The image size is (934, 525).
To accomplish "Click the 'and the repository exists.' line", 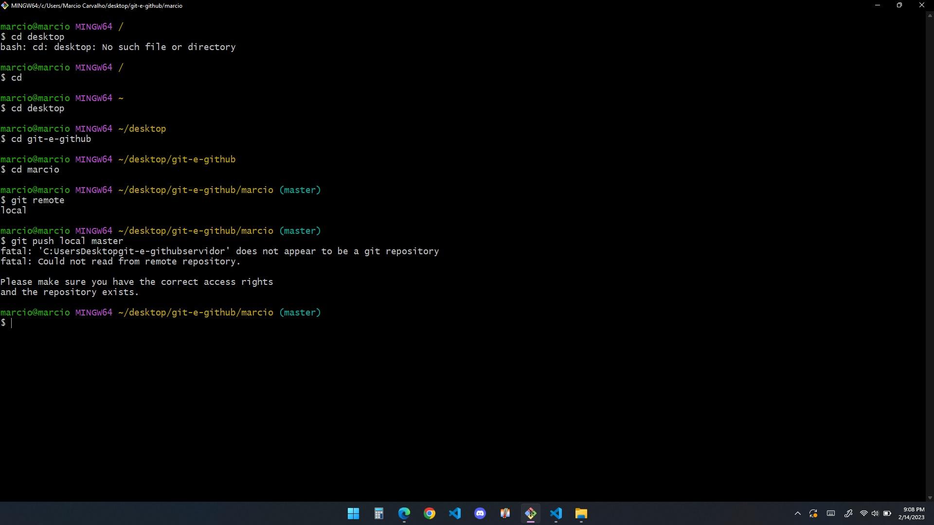I will (70, 292).
